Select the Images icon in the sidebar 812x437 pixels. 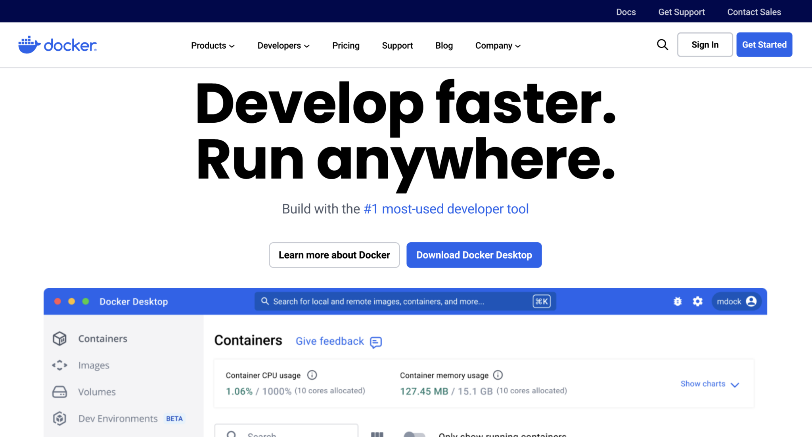pos(59,365)
